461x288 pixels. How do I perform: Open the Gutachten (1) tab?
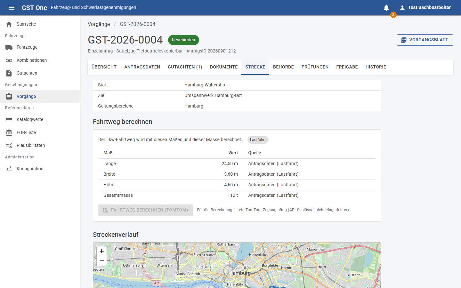(185, 67)
